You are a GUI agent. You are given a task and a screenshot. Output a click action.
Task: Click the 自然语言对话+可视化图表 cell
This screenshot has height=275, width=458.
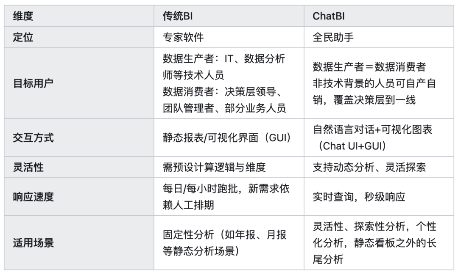[379, 137]
